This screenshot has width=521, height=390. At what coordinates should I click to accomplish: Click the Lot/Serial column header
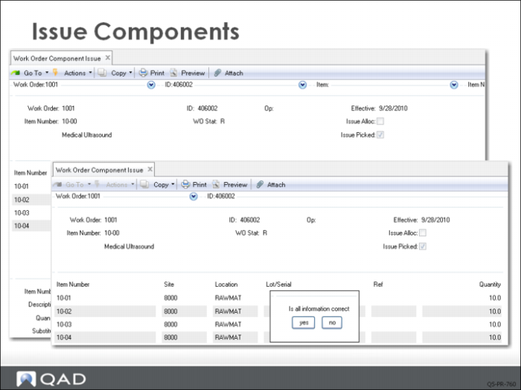click(x=278, y=285)
